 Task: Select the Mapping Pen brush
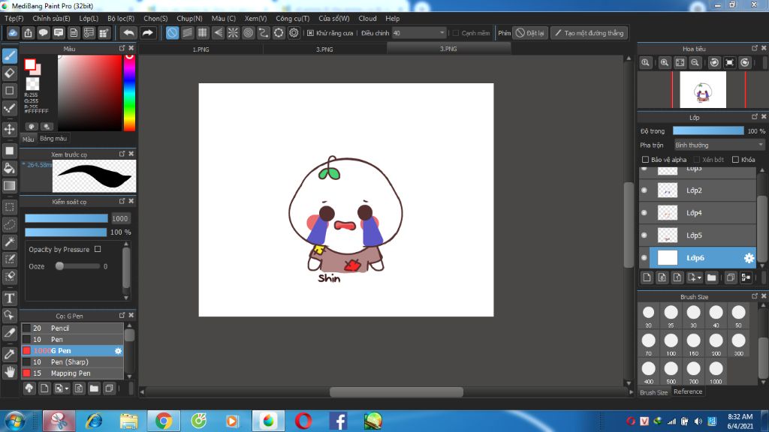(72, 373)
